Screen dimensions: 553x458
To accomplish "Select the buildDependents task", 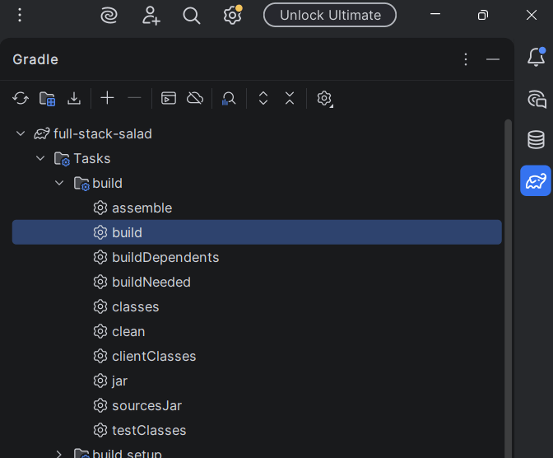I will [165, 258].
